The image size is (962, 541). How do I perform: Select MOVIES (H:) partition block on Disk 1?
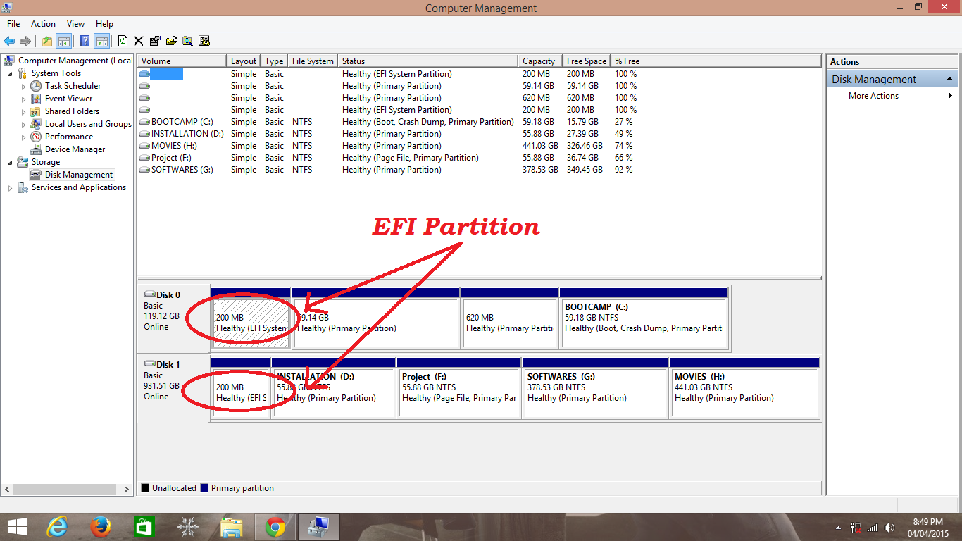coord(744,387)
